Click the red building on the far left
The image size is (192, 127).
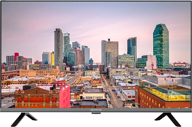click(x=17, y=57)
